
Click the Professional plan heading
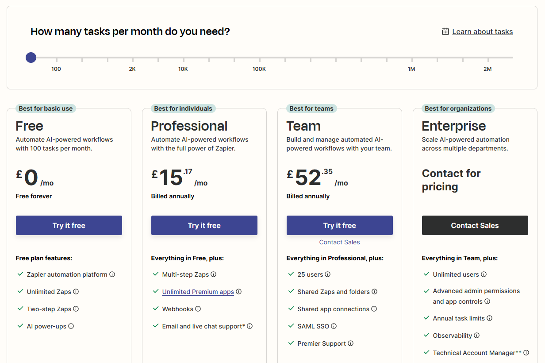point(189,126)
